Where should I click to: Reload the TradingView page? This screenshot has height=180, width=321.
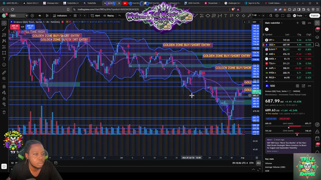[x=13, y=9]
